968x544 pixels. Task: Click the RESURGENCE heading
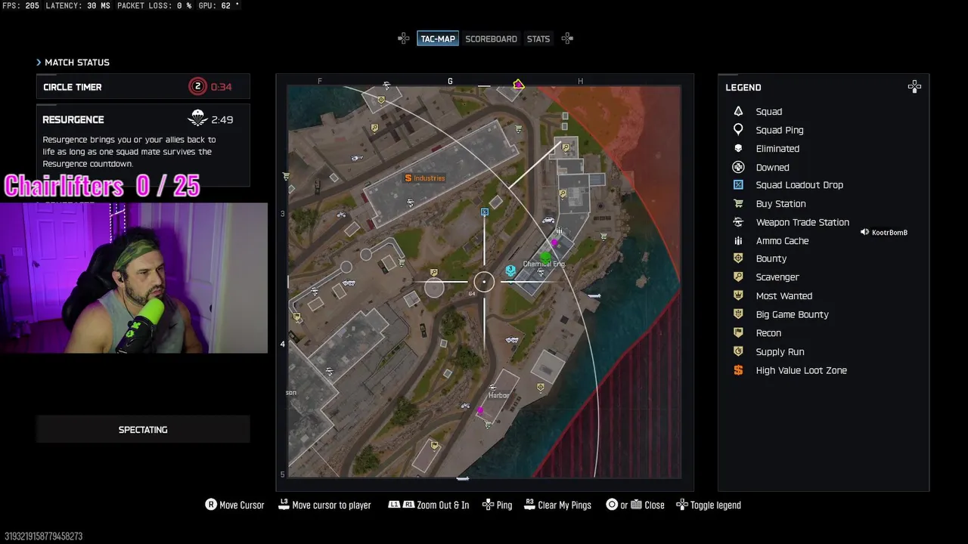tap(73, 119)
